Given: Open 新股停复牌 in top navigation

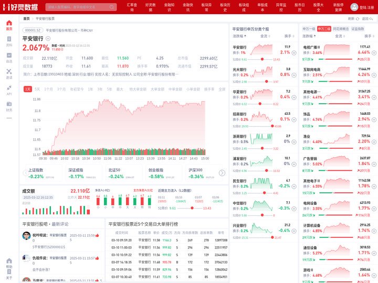Looking at the screenshot, I should pos(339,7).
